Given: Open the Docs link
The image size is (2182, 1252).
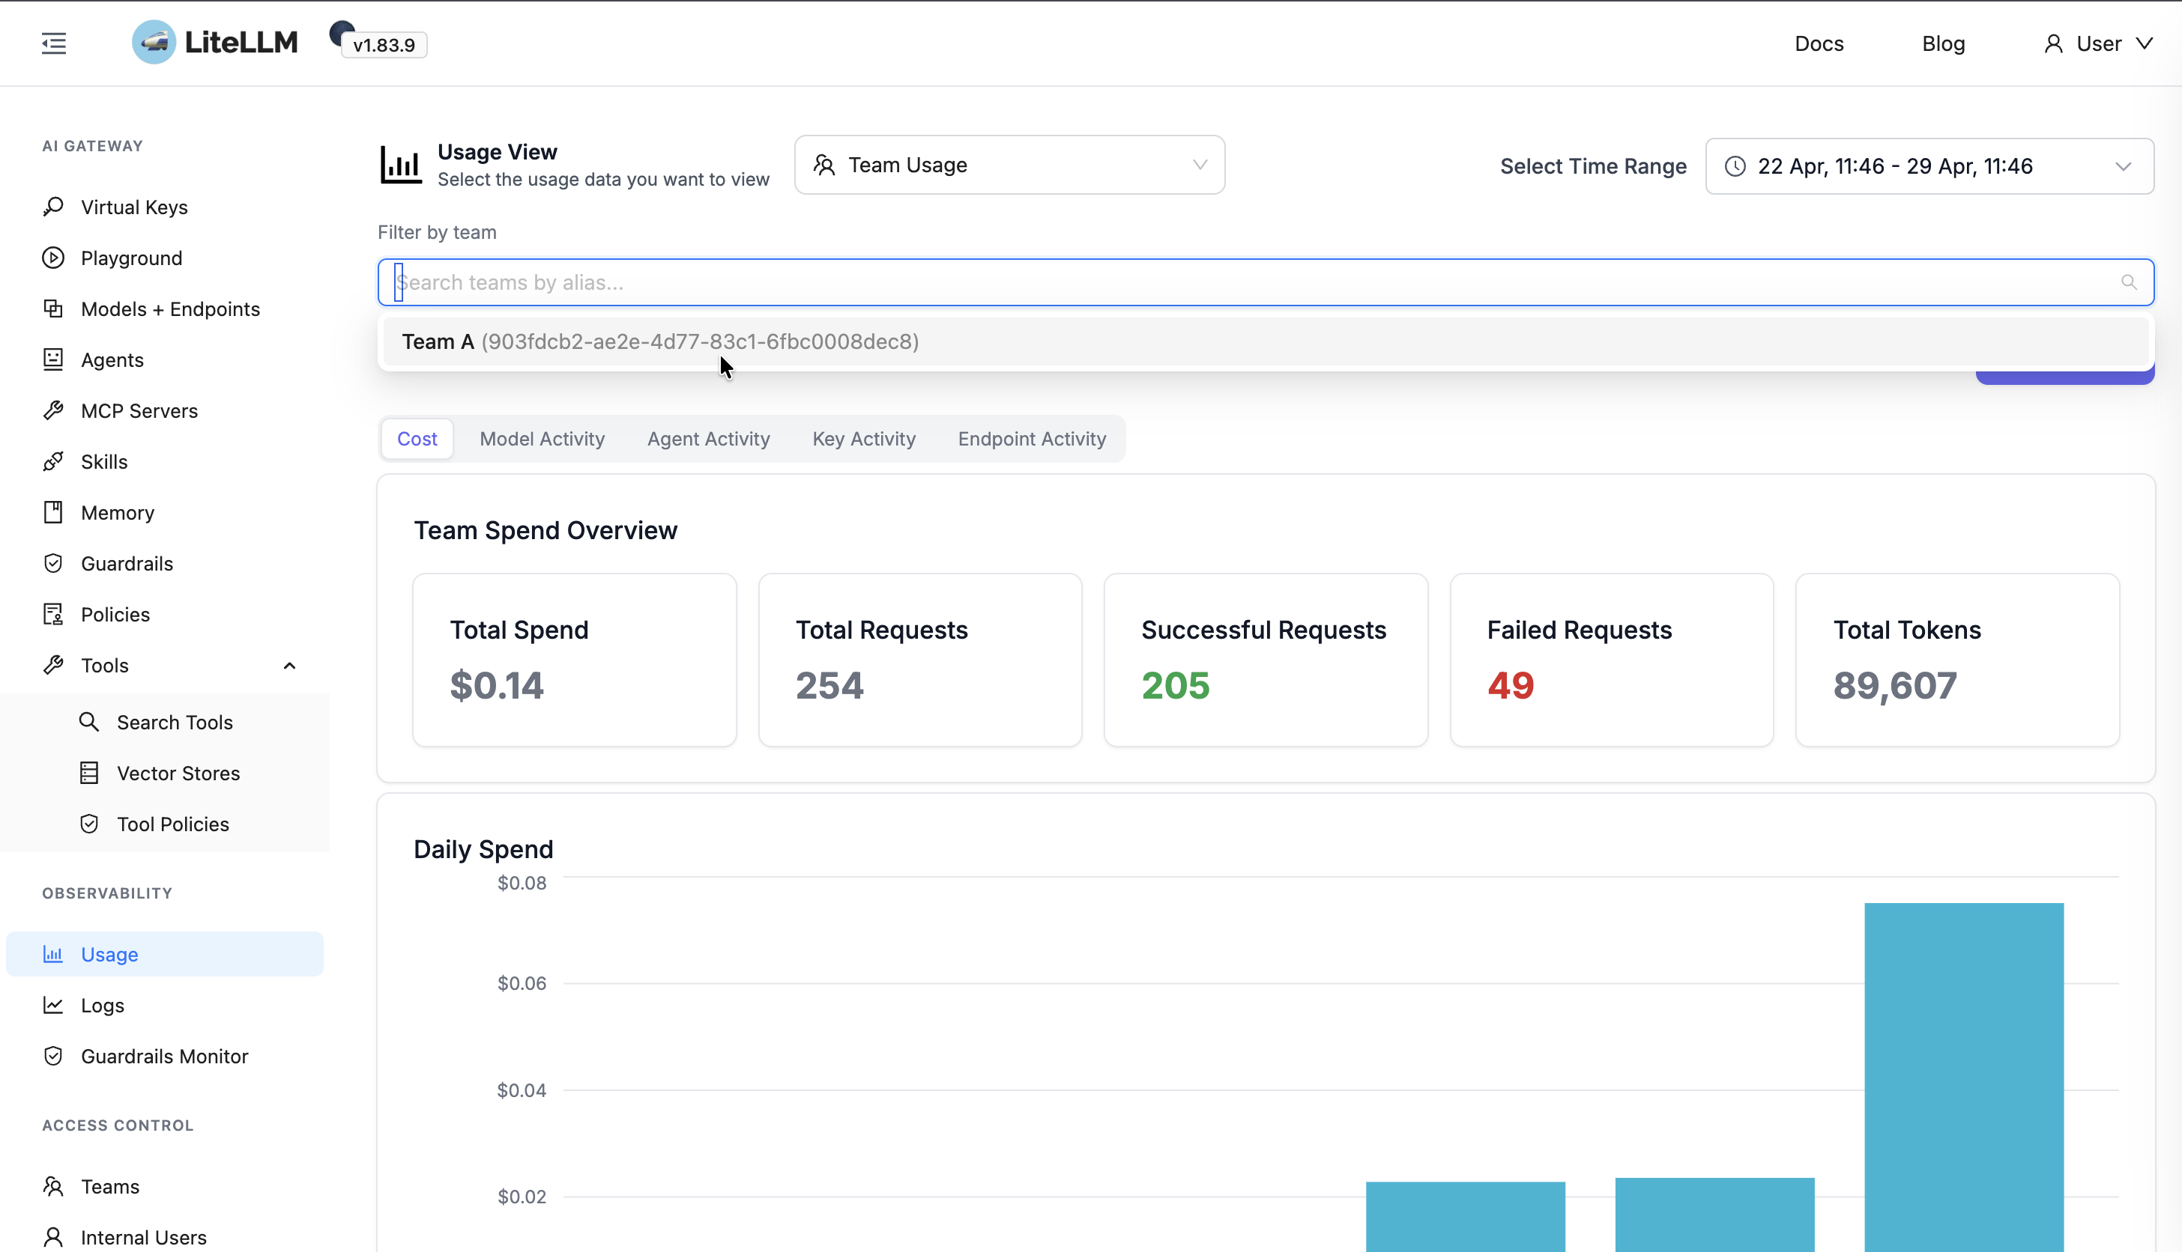Looking at the screenshot, I should (1818, 44).
